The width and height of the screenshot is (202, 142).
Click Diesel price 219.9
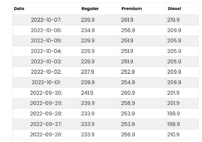coord(173,20)
